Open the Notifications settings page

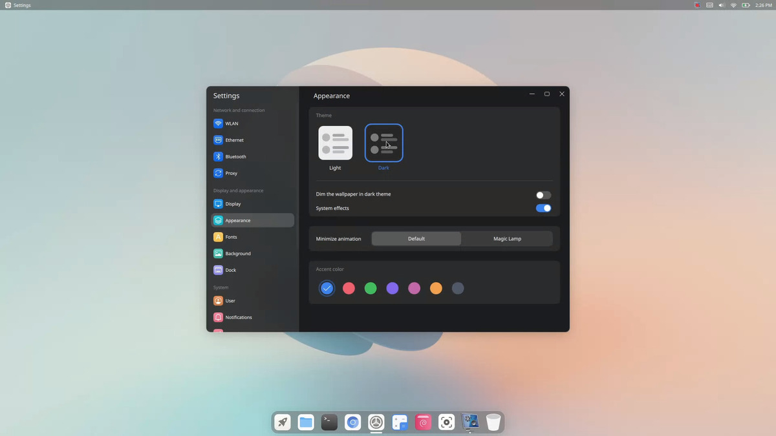[x=252, y=317]
